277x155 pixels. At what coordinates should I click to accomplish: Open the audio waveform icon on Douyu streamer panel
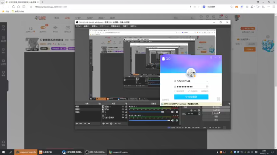[x=55, y=28]
